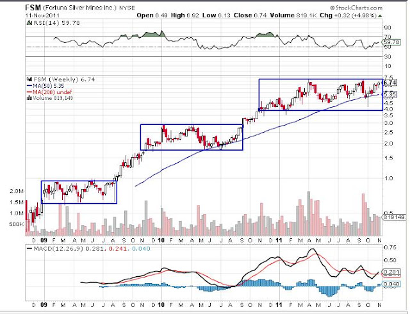
Task: Click the small RSI indicator icon before RSI(14)
Action: [x=29, y=23]
